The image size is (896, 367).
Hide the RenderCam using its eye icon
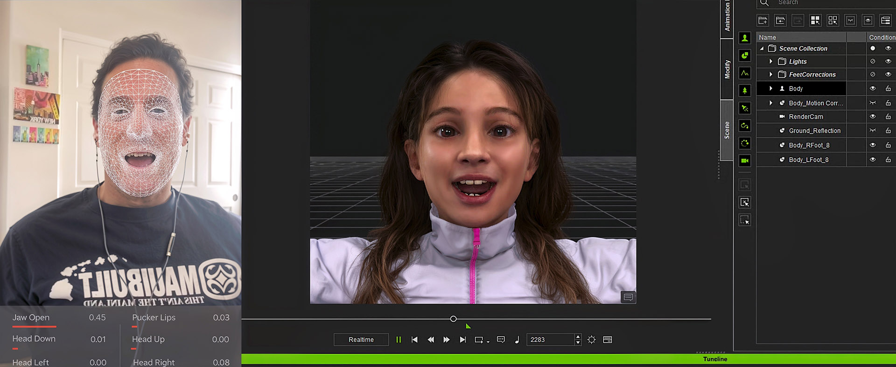tap(873, 117)
